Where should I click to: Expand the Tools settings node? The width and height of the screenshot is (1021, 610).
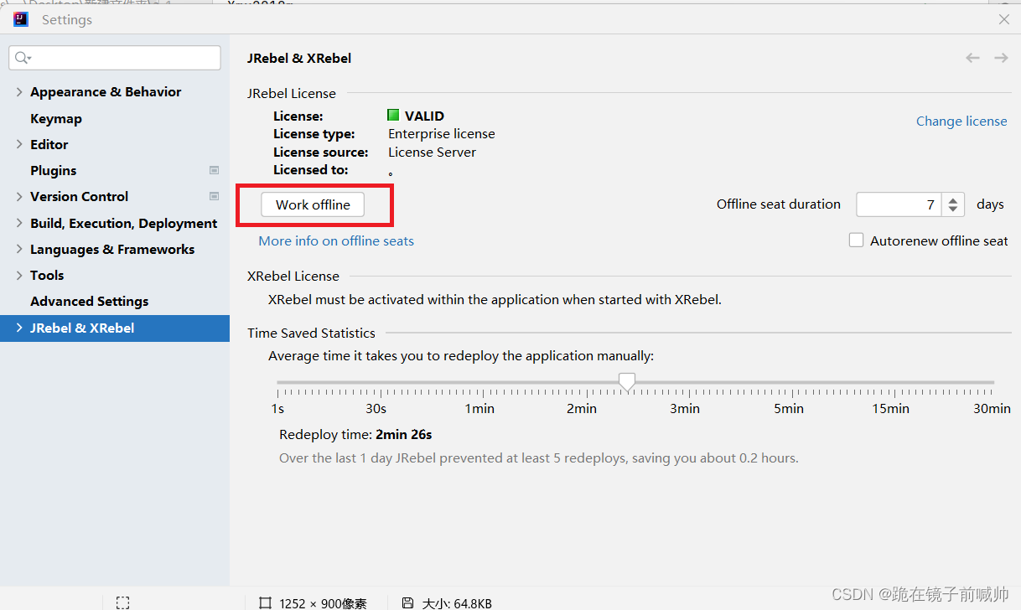point(19,275)
